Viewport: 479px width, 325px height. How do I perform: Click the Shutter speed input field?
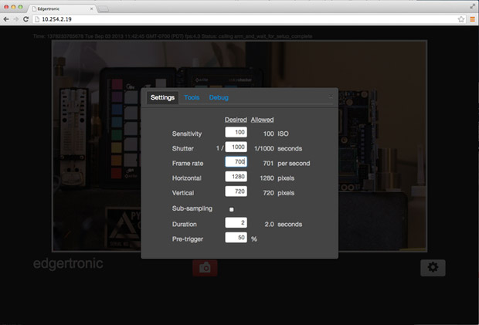tap(236, 147)
